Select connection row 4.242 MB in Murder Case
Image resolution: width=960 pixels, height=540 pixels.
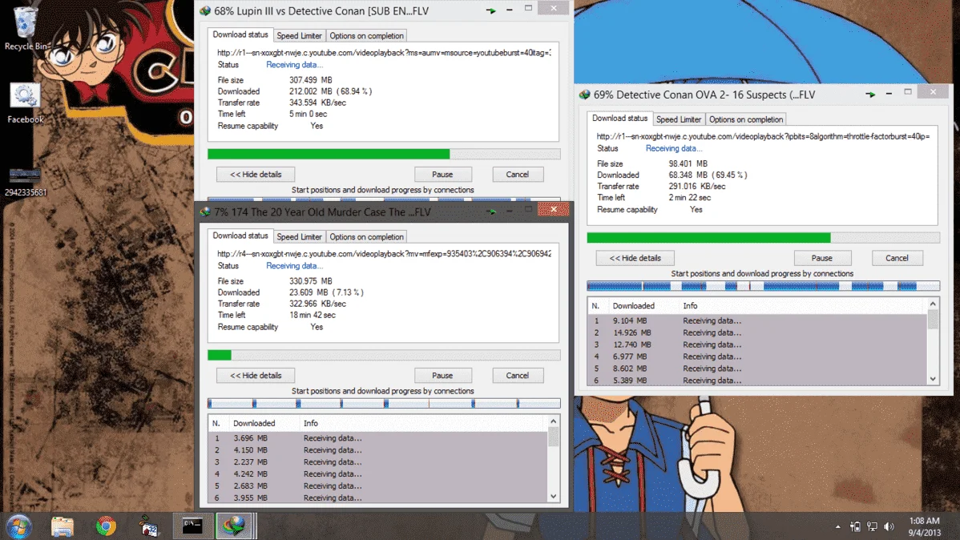pyautogui.click(x=377, y=474)
